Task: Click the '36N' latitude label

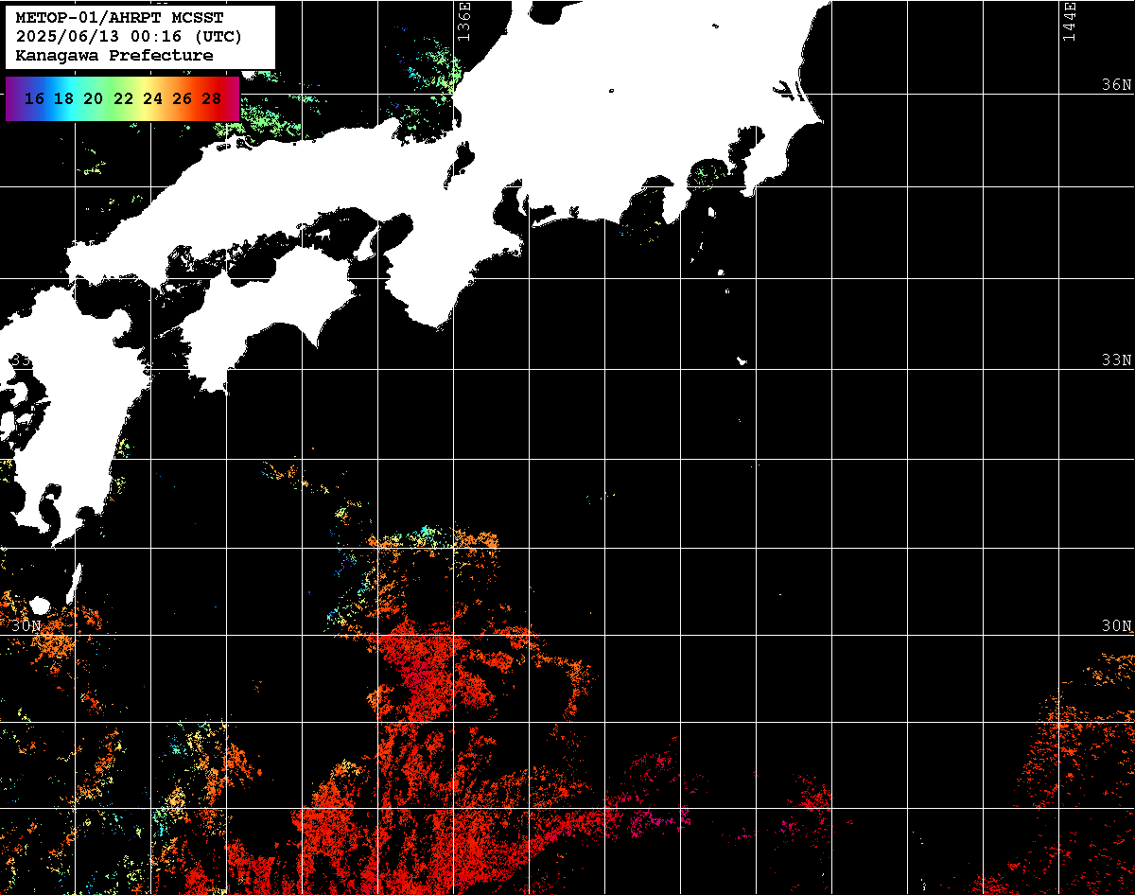Action: [1117, 84]
